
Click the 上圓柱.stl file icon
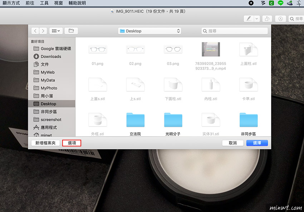(249, 50)
